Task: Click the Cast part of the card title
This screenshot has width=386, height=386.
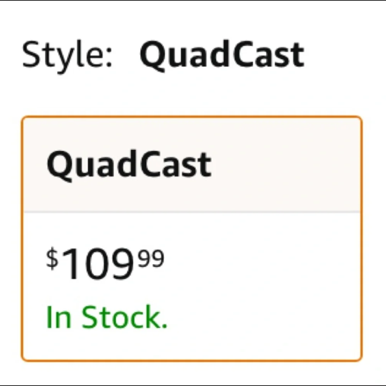Action: (176, 164)
